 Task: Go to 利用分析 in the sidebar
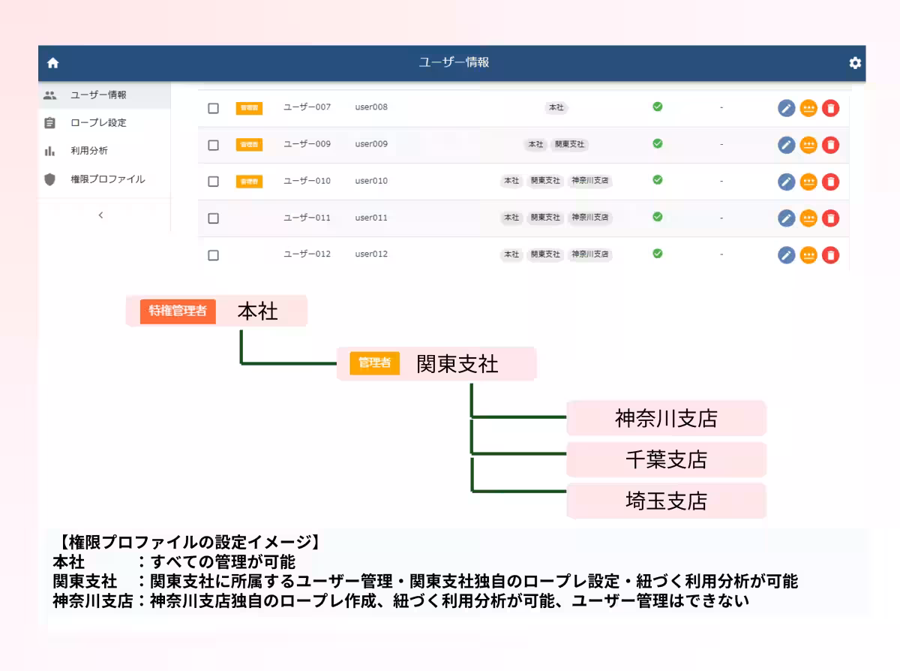pos(104,151)
